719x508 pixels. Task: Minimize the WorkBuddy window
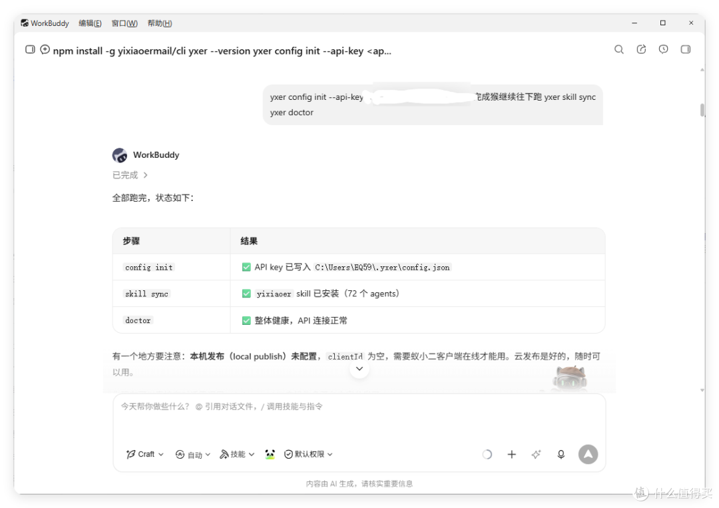tap(634, 23)
